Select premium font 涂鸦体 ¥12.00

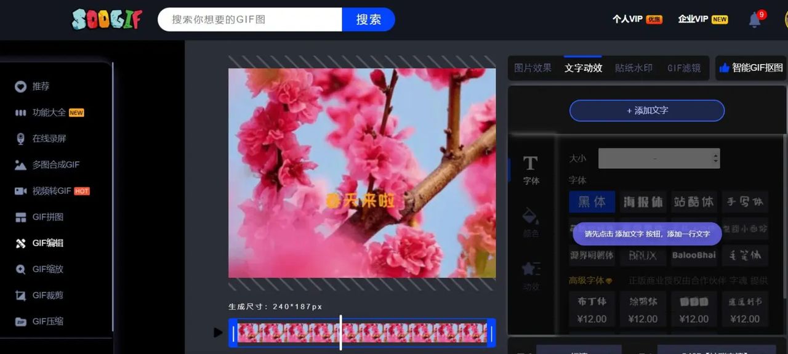pyautogui.click(x=643, y=310)
